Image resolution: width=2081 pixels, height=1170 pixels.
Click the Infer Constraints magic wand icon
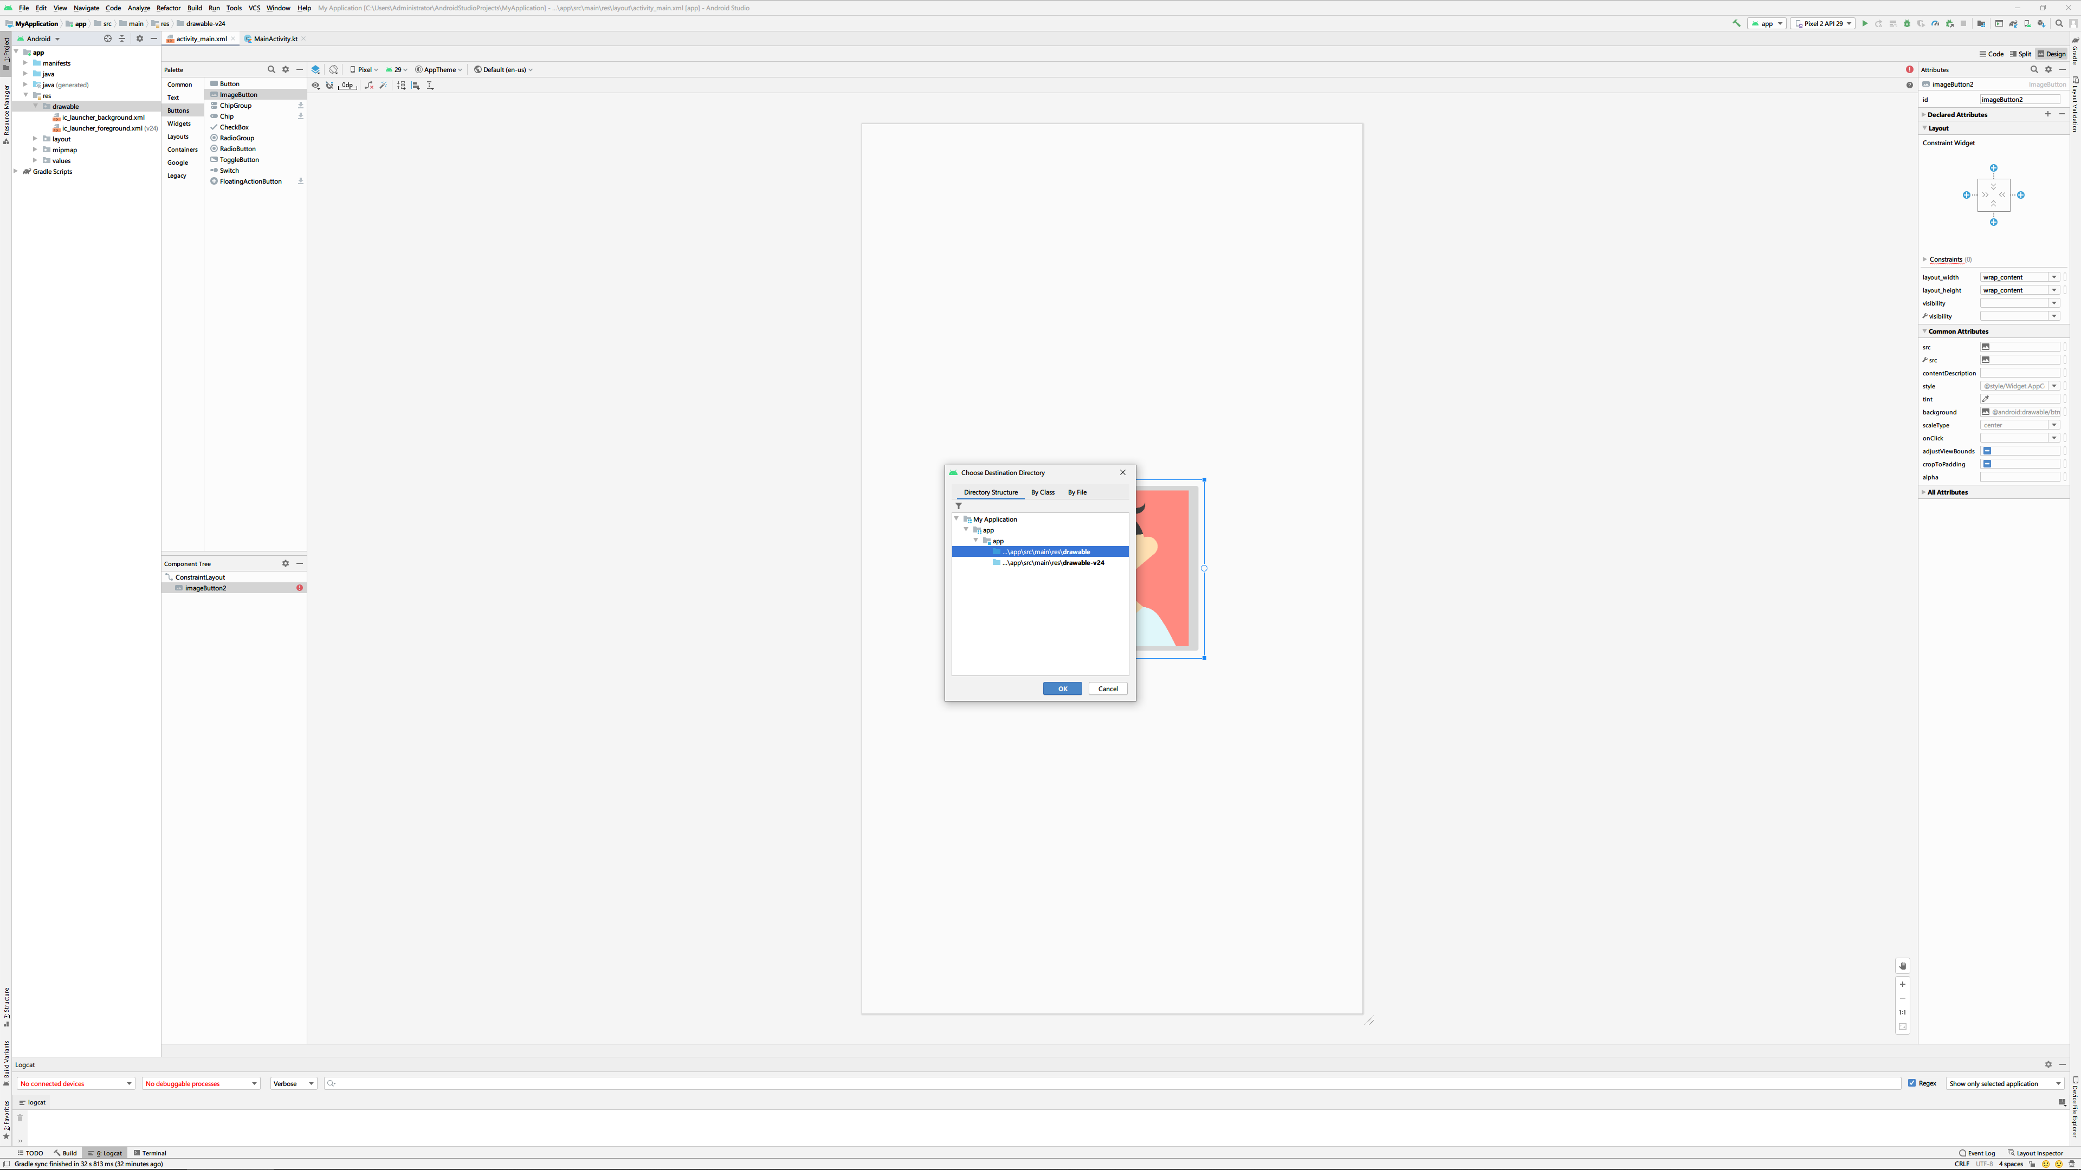pyautogui.click(x=384, y=86)
